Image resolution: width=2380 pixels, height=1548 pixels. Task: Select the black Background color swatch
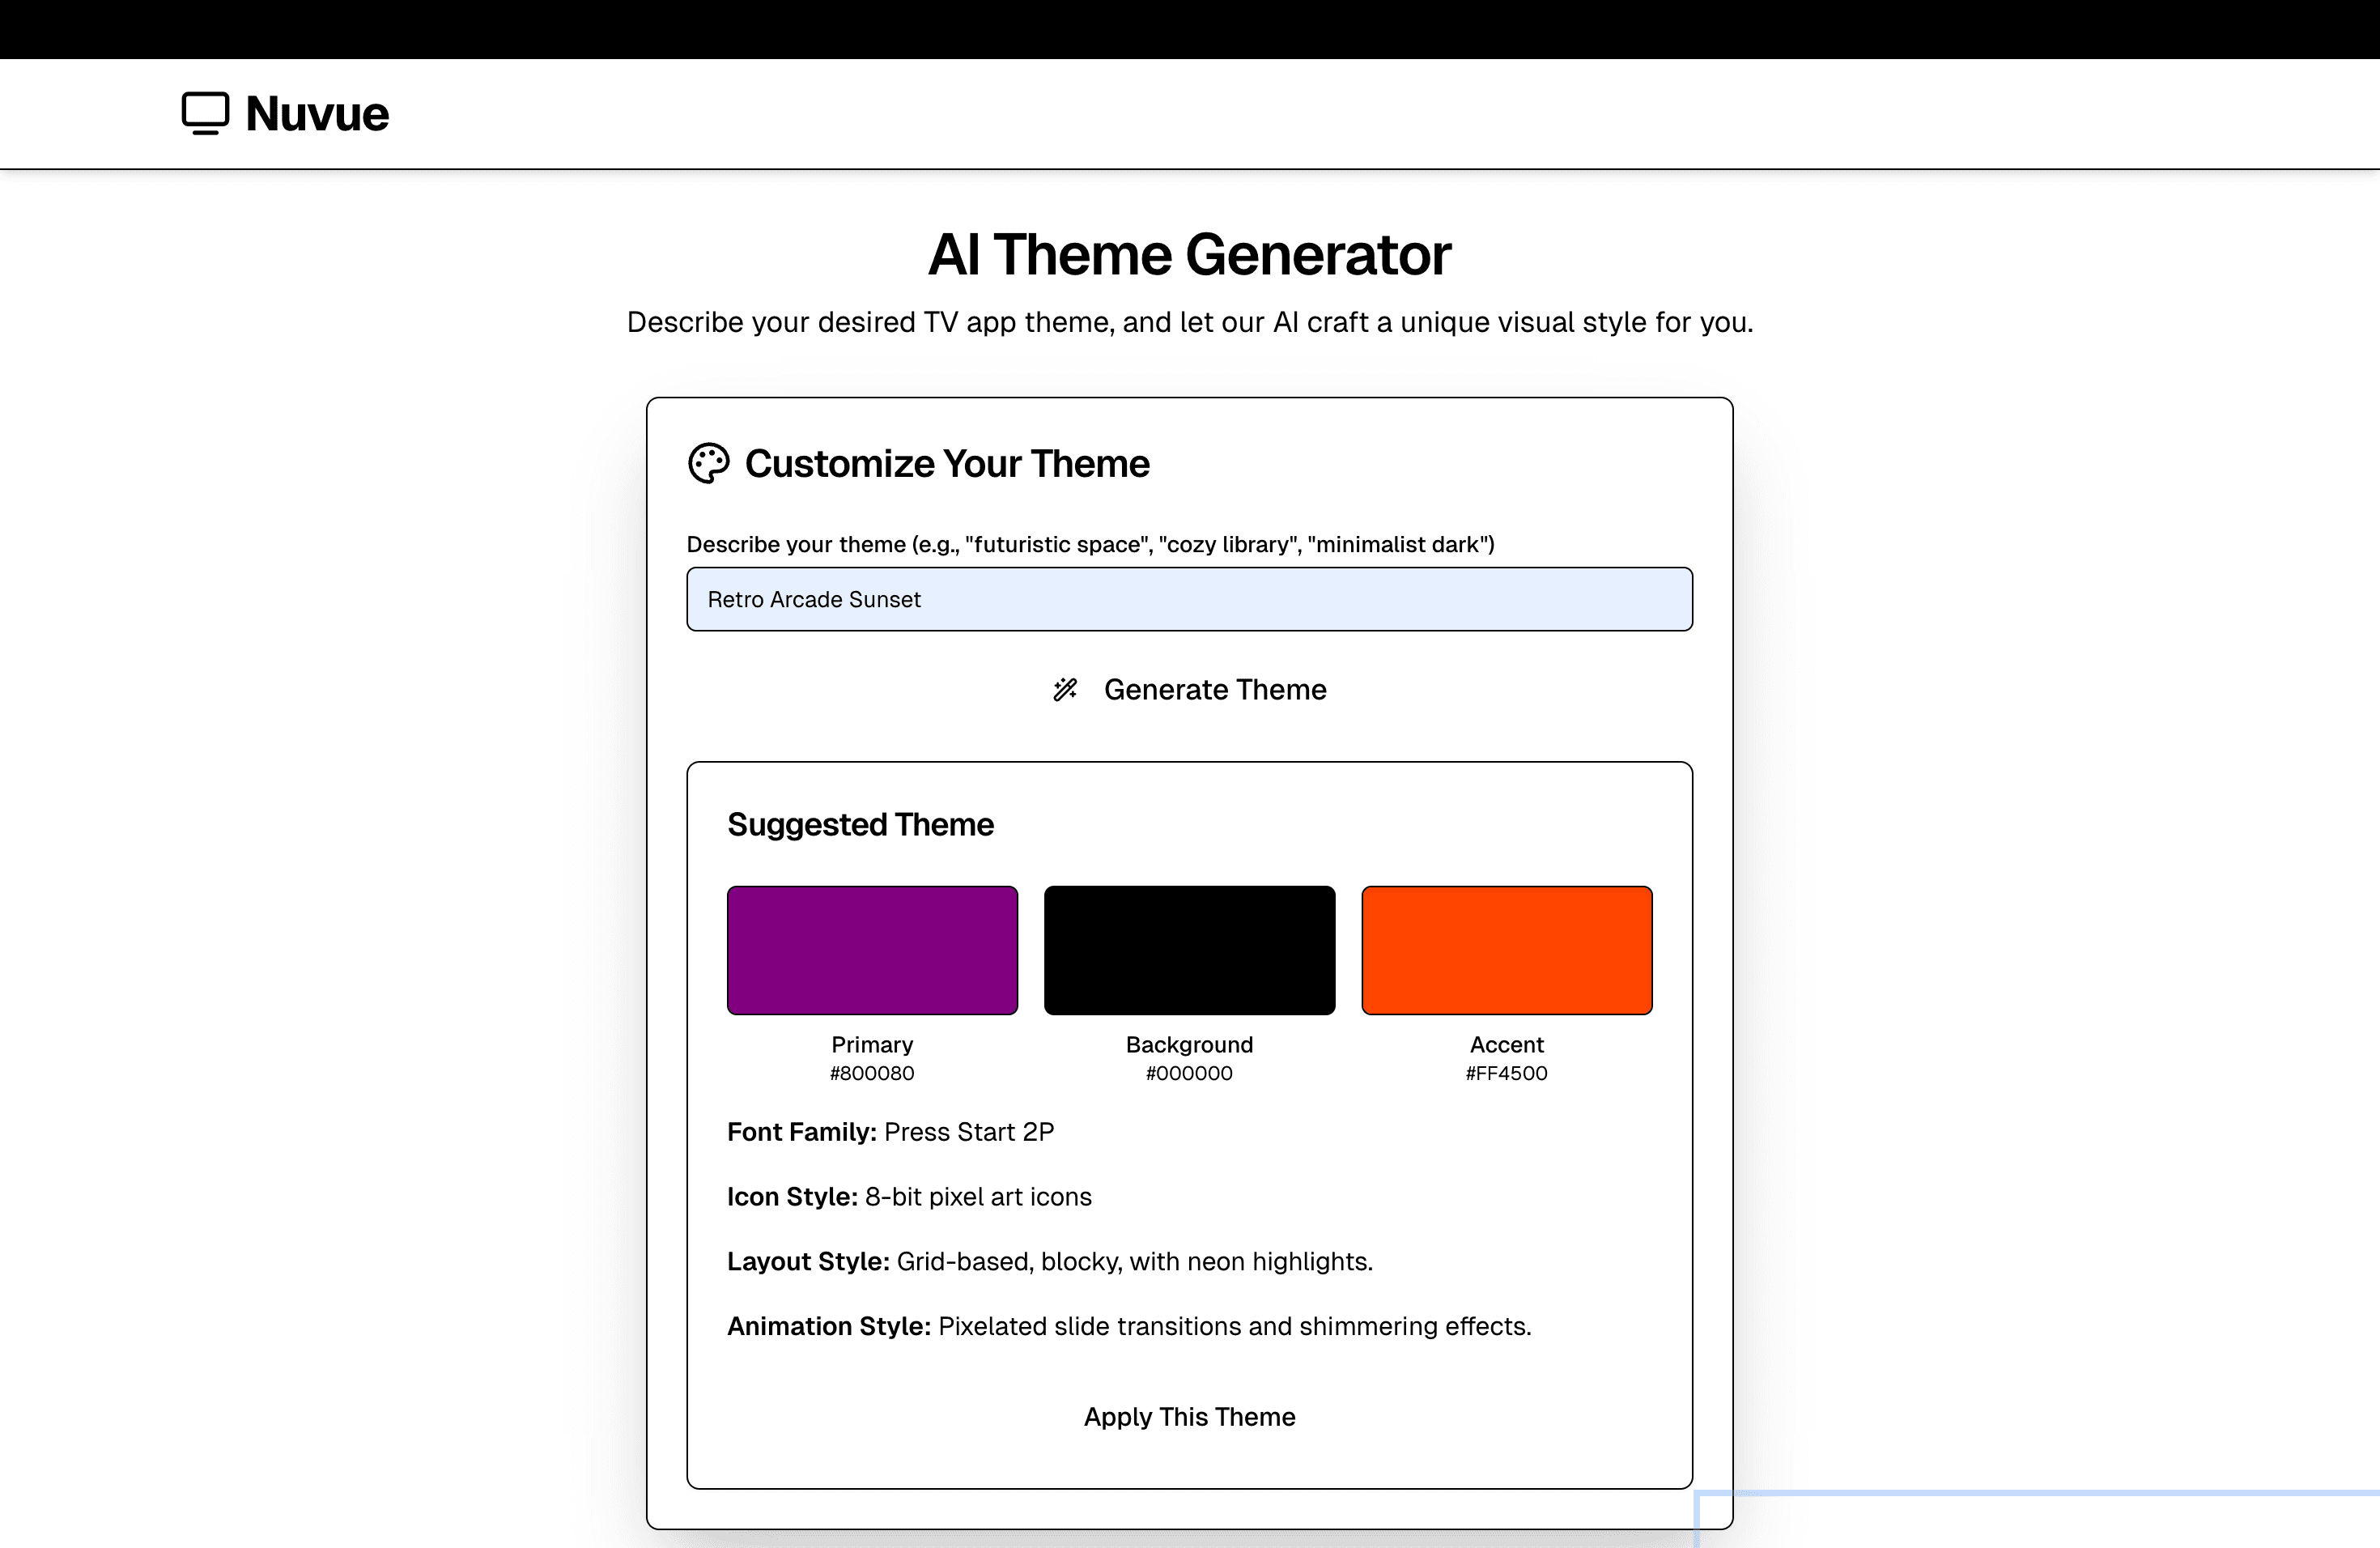pos(1189,950)
